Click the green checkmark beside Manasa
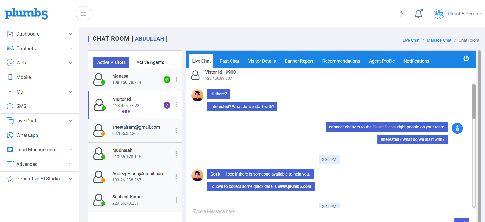 click(x=167, y=79)
